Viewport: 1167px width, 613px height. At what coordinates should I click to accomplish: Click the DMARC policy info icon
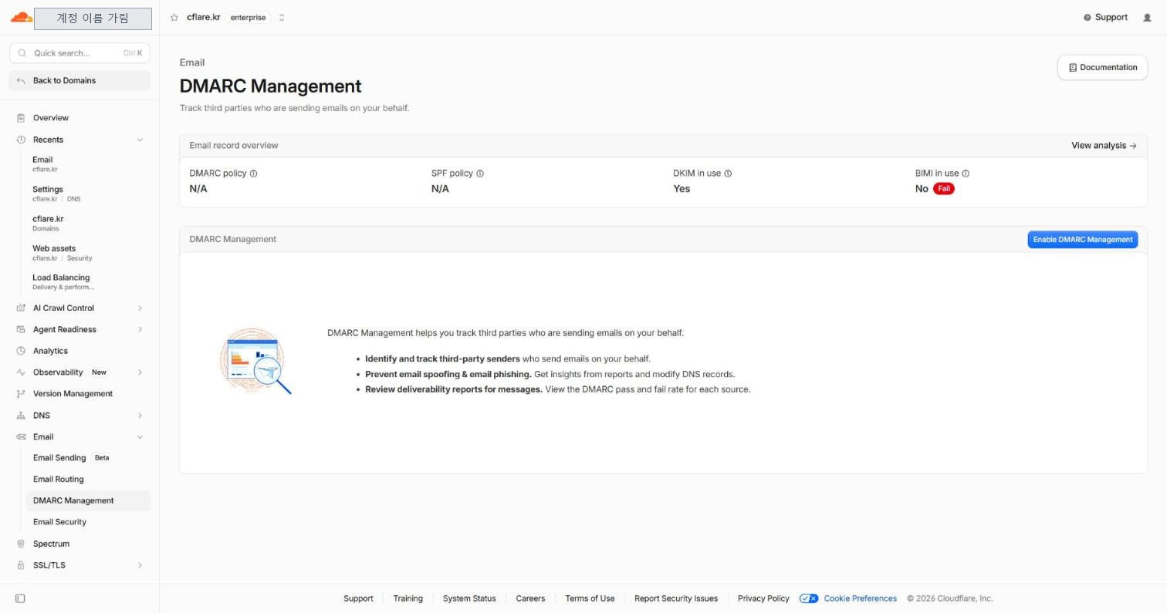[x=253, y=173]
